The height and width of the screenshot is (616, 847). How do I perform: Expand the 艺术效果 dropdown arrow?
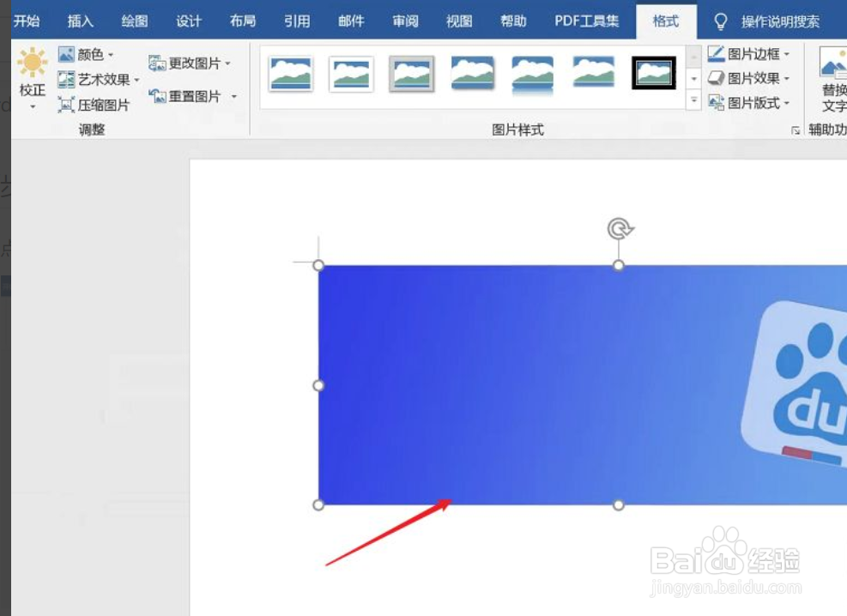[136, 80]
